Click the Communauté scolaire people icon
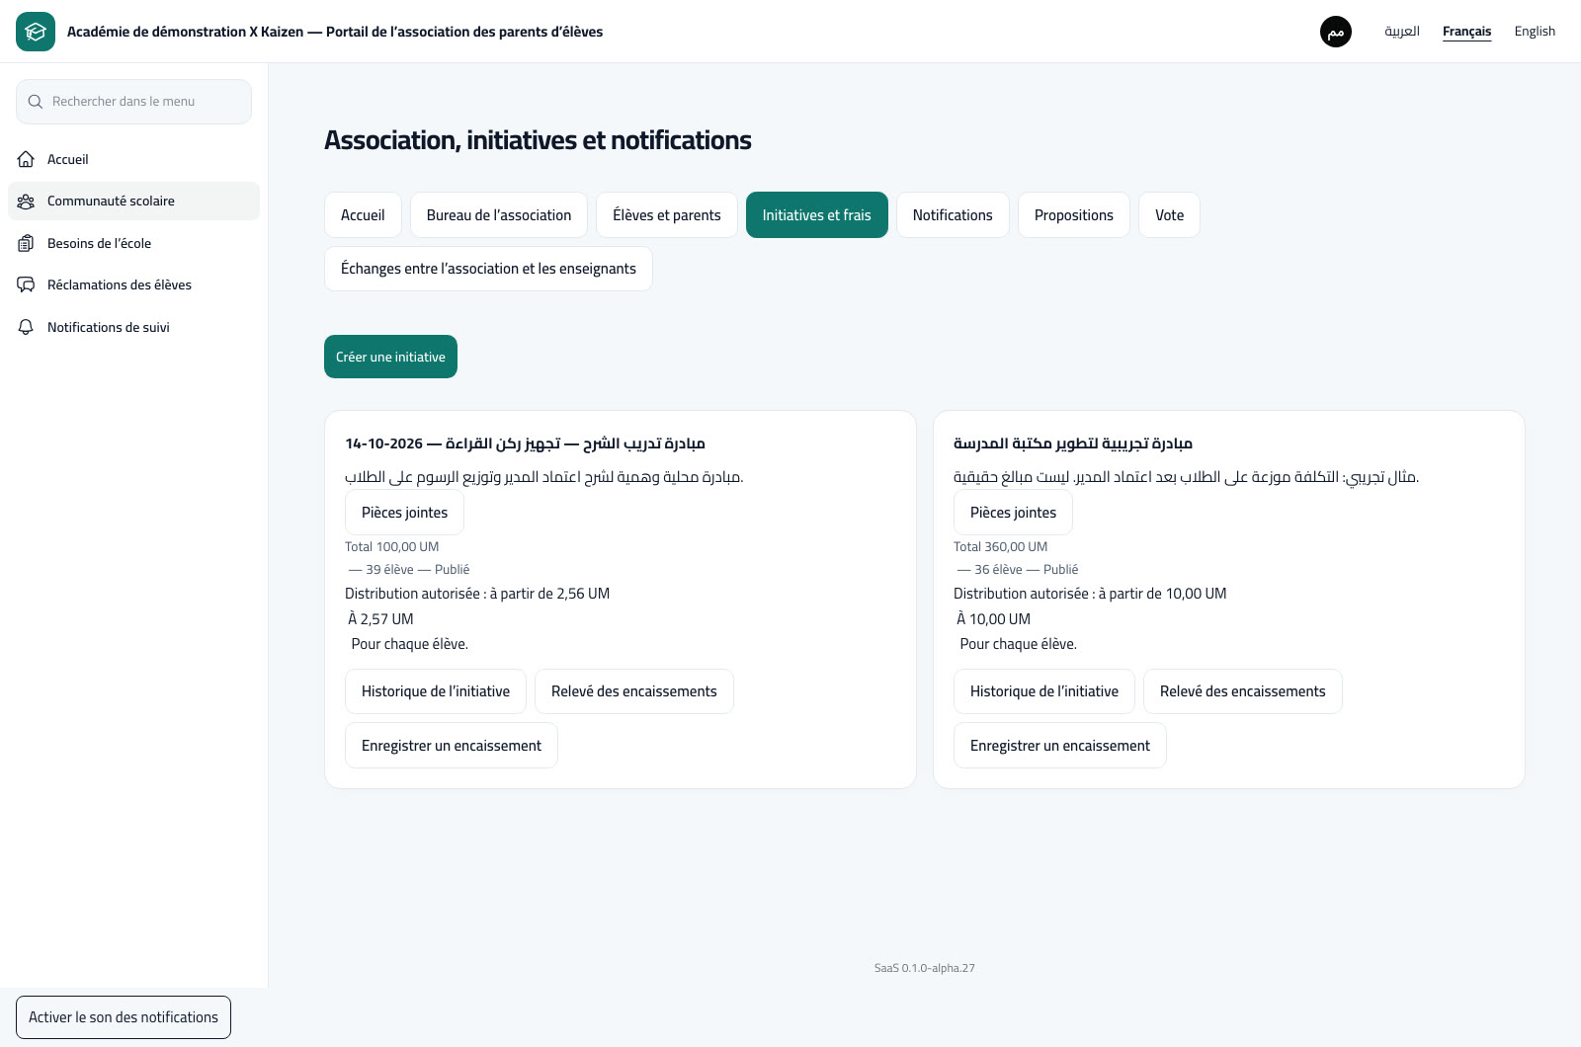 27,201
